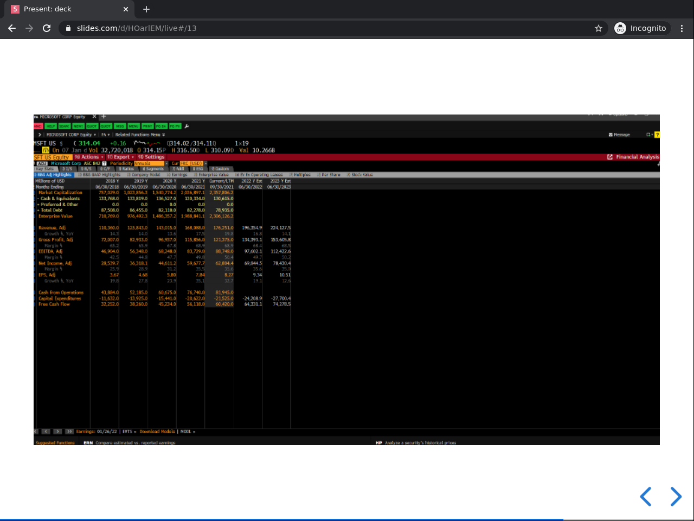Click the MODL link at the bottom

point(188,431)
